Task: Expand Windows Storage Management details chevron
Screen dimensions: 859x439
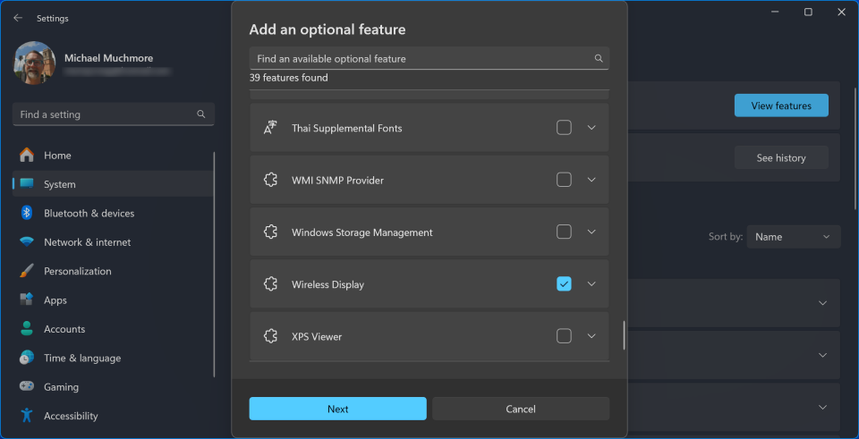Action: (x=591, y=232)
